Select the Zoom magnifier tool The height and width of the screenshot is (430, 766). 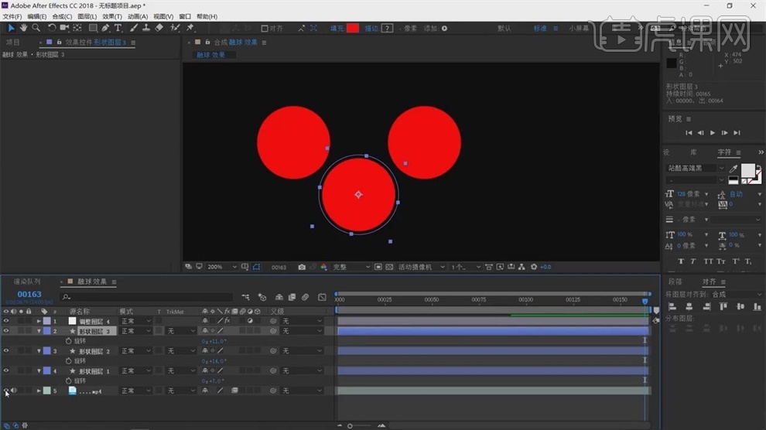point(36,28)
